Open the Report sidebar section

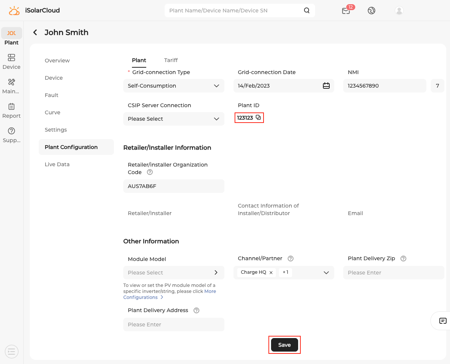[x=11, y=111]
